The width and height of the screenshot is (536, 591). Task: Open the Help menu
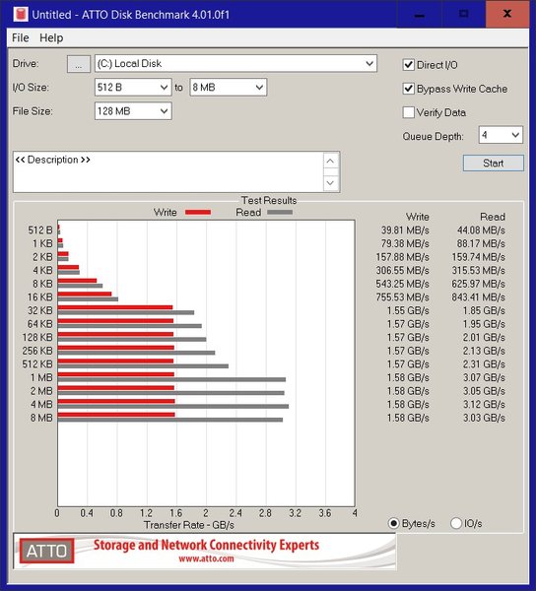click(51, 37)
